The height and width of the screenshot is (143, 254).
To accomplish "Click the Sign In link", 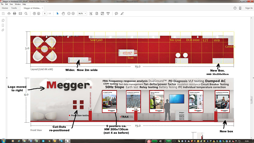I will click(x=249, y=8).
